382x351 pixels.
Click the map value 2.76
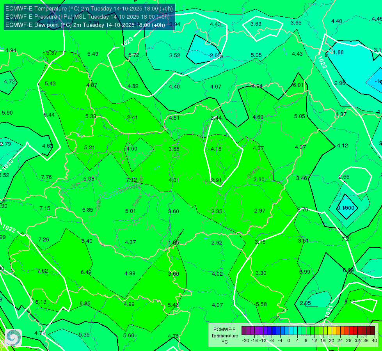tap(302, 209)
